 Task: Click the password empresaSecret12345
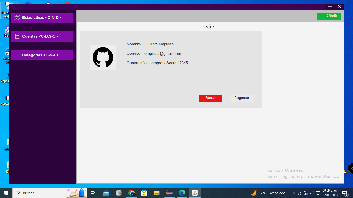click(x=170, y=63)
